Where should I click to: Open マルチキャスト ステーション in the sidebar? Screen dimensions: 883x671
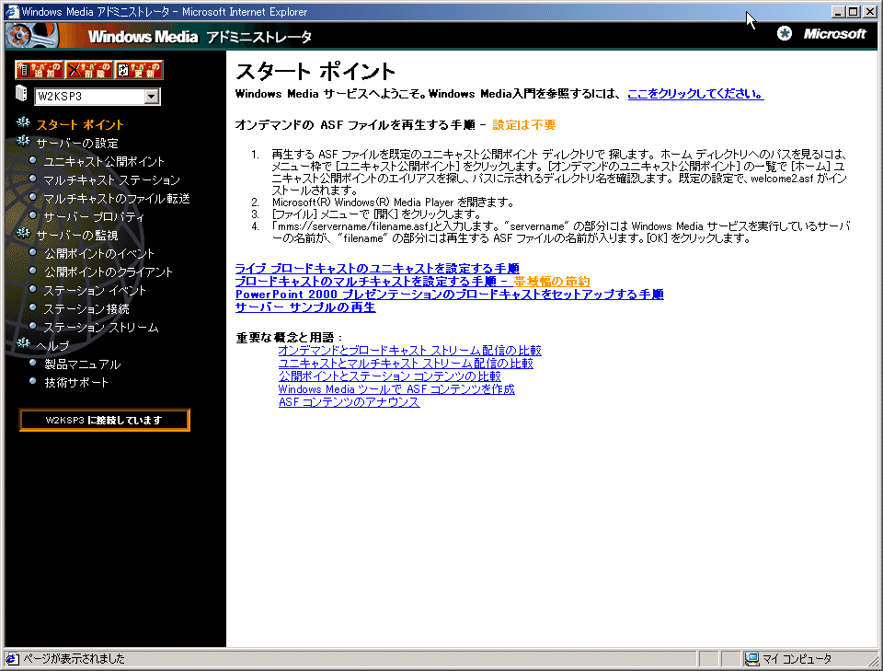click(111, 180)
